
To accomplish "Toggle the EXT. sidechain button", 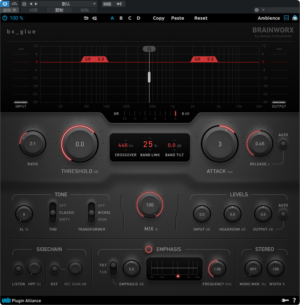I will click(x=55, y=269).
